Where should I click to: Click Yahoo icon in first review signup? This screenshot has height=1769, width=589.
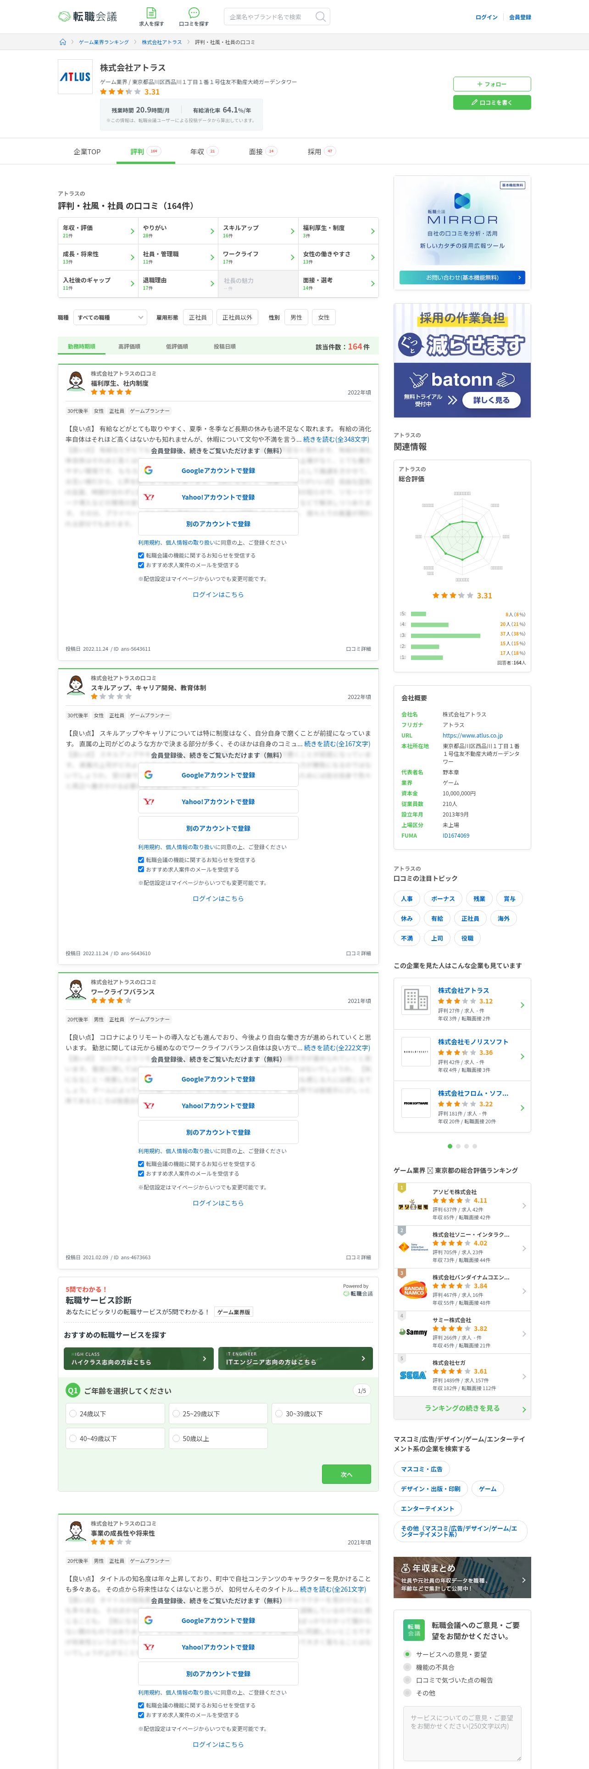[x=149, y=497]
